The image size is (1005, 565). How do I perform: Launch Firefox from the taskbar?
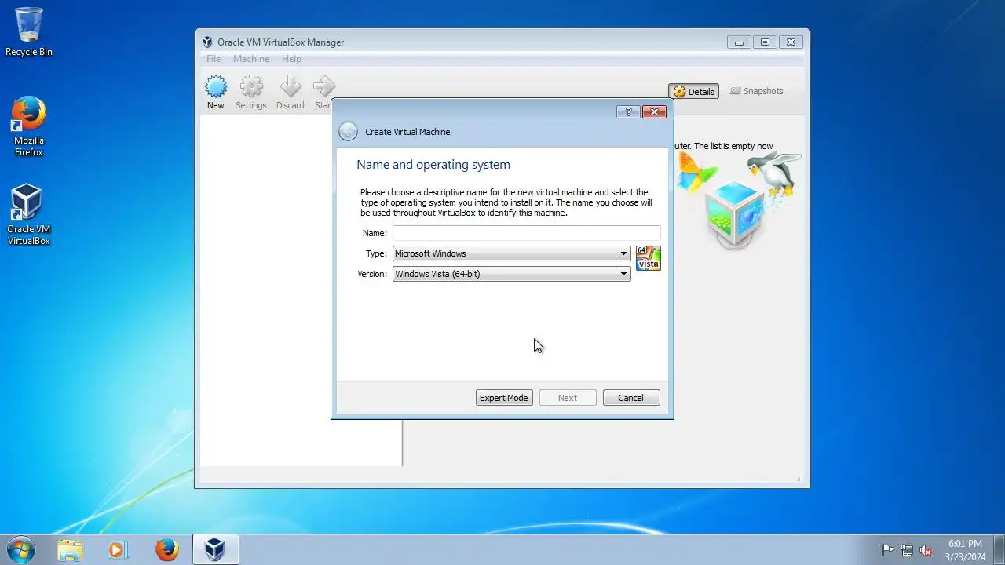[x=166, y=549]
